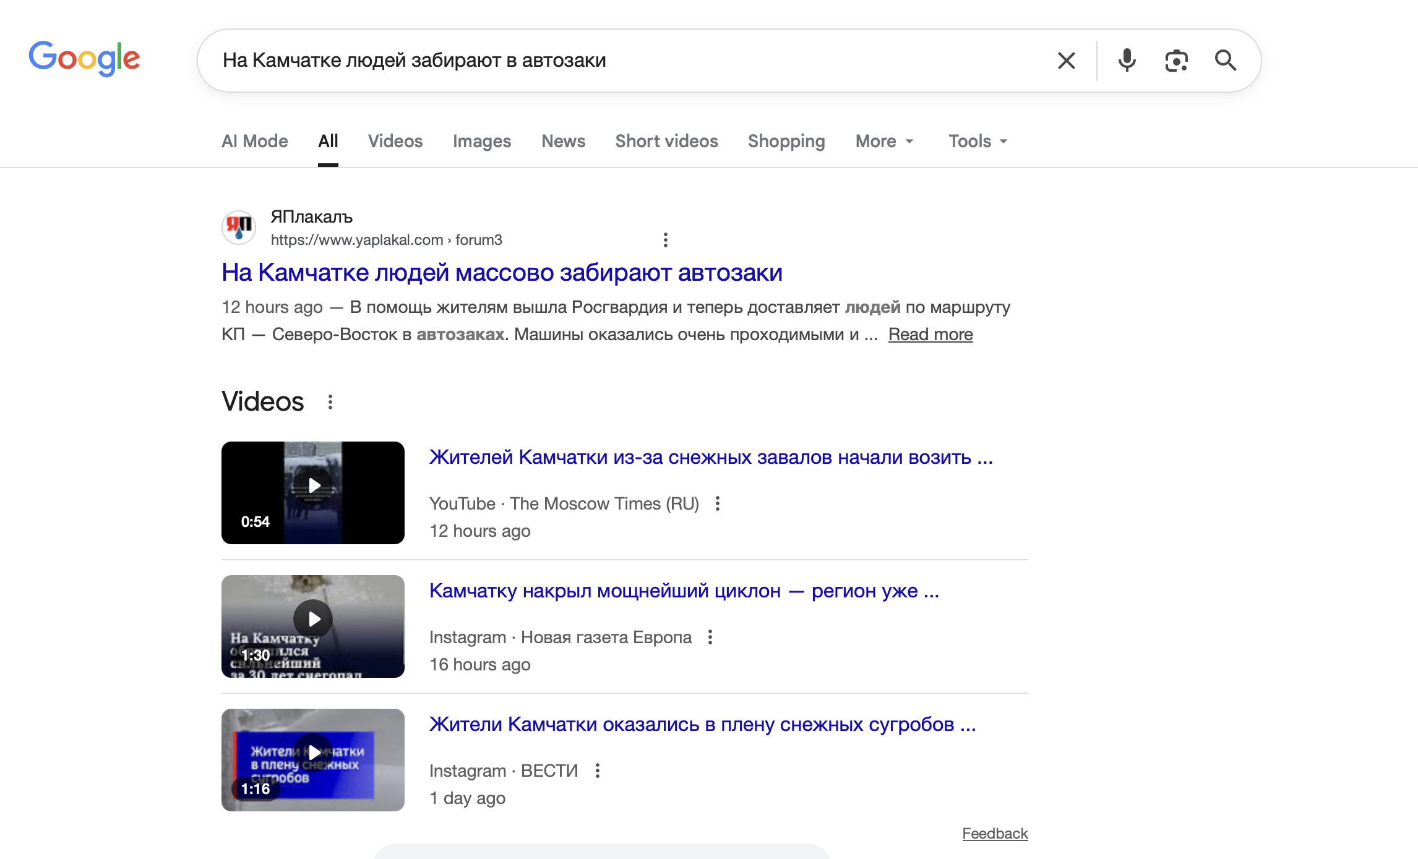Open three-dot menu for Новая газета Европа video
The width and height of the screenshot is (1418, 859).
710,637
